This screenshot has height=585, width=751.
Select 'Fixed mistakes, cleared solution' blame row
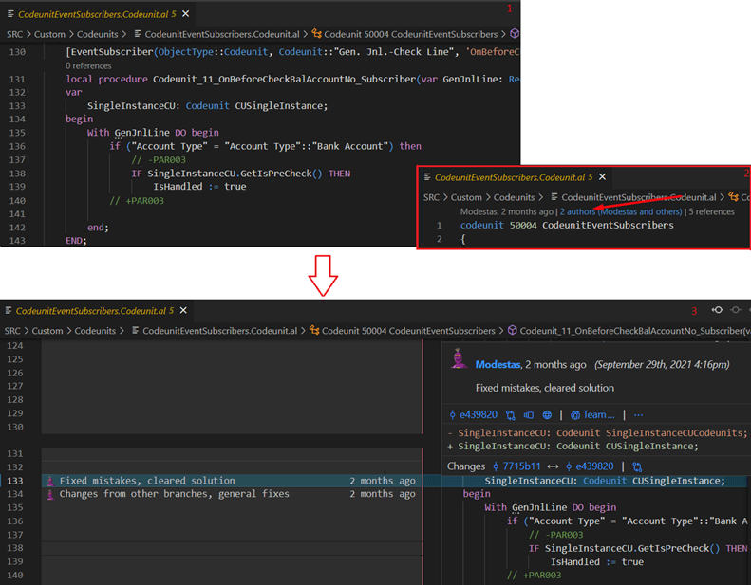click(x=232, y=481)
